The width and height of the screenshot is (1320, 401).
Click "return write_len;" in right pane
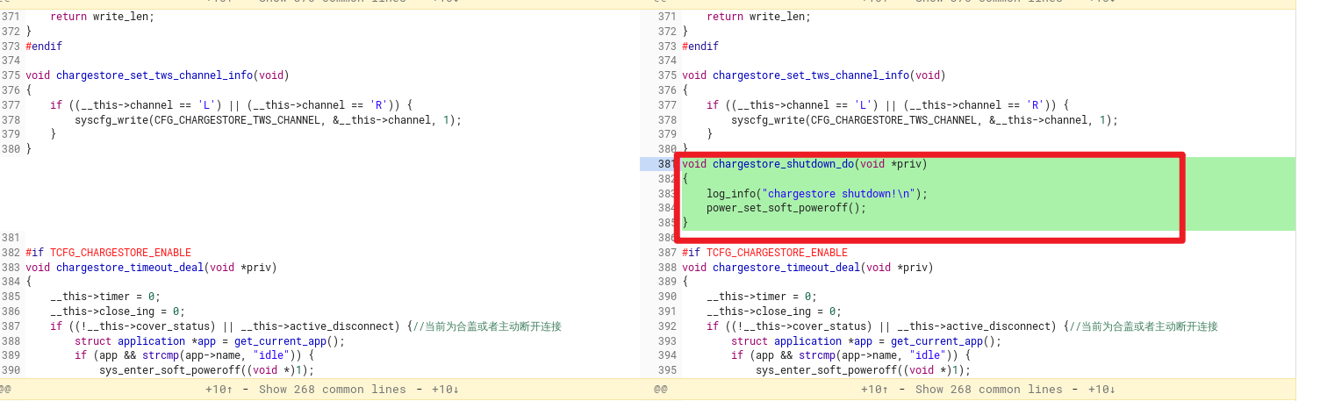(758, 17)
